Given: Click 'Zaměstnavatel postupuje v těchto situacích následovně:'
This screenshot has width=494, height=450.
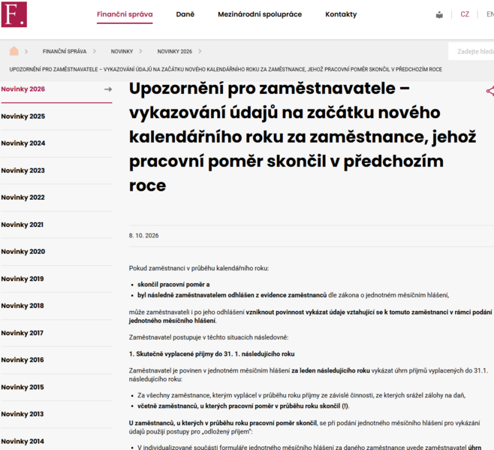Looking at the screenshot, I should click(209, 337).
